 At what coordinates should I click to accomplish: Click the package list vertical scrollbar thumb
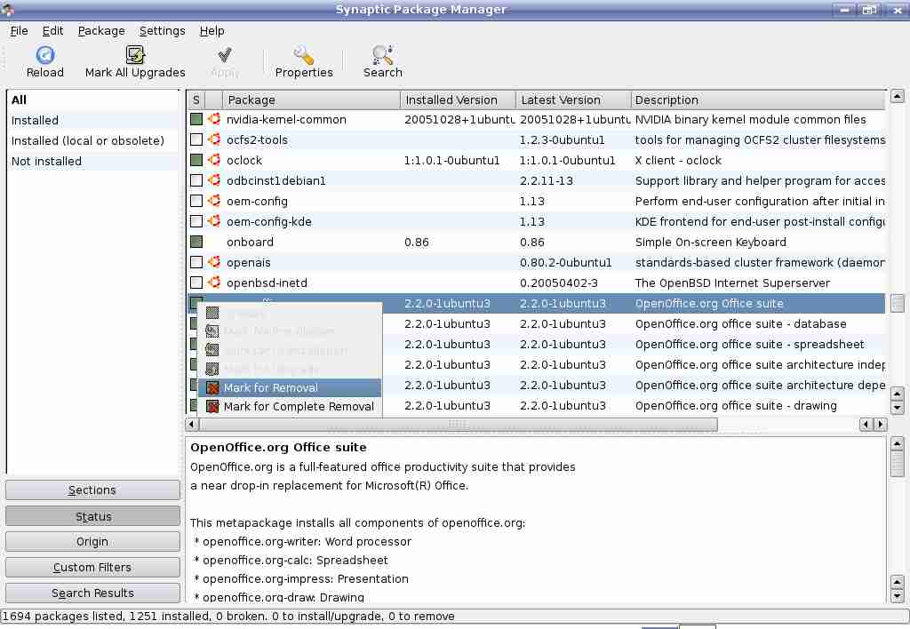tap(897, 303)
